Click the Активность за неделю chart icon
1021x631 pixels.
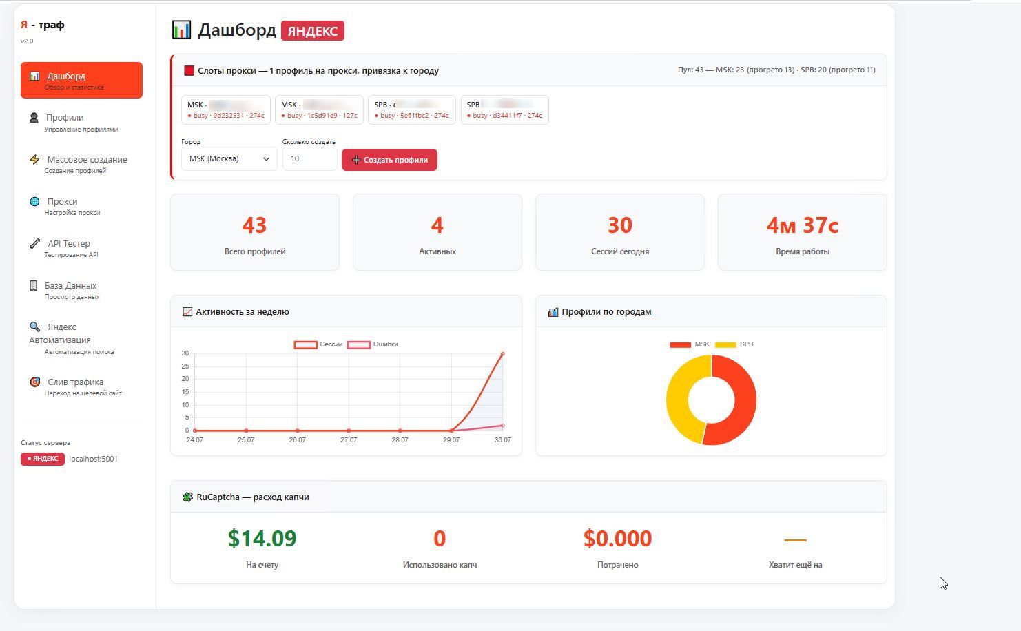pos(187,311)
